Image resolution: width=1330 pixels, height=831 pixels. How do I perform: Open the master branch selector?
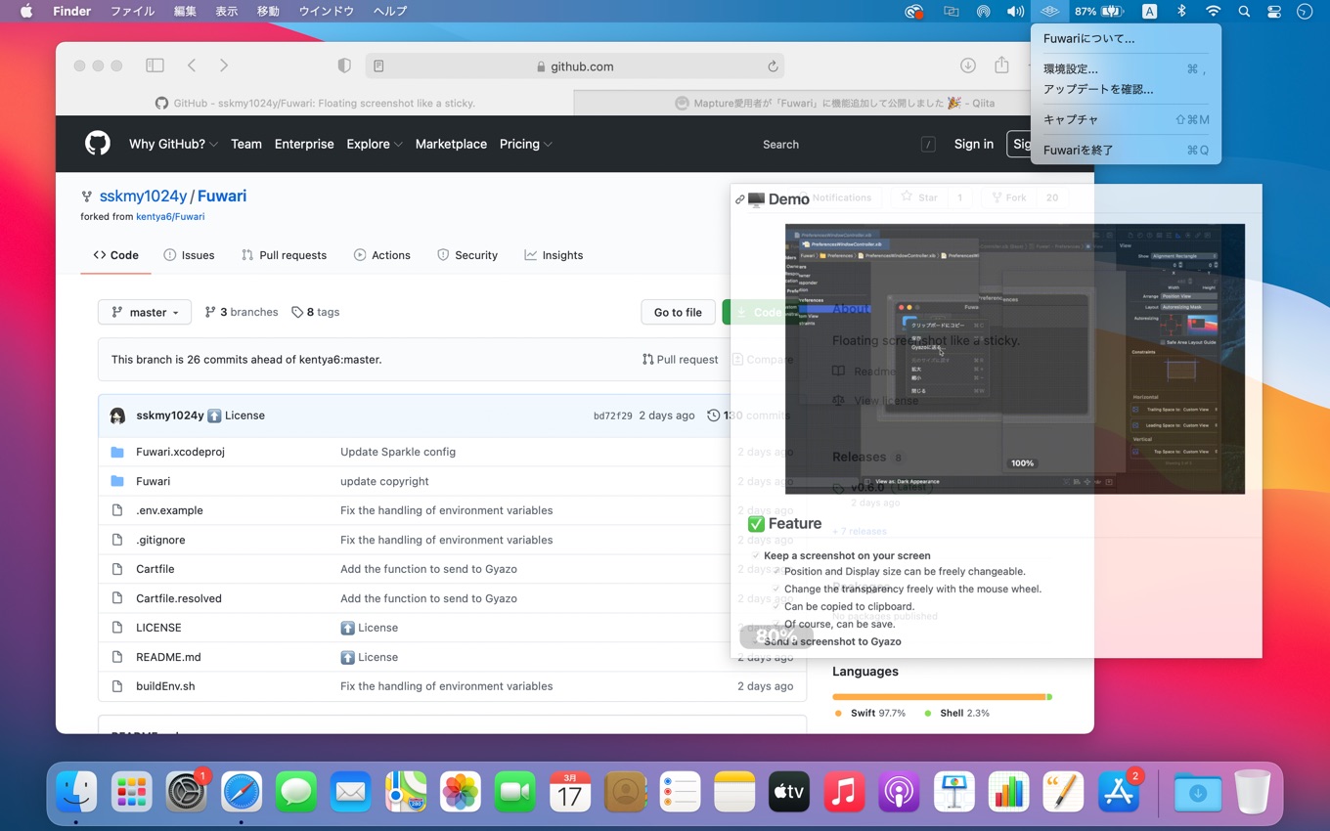point(145,312)
